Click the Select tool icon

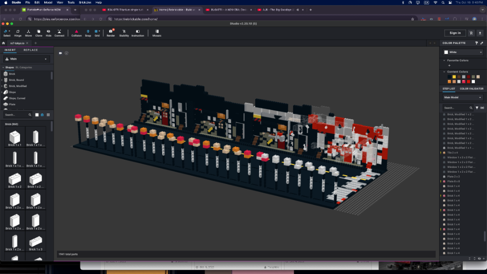click(x=5, y=31)
